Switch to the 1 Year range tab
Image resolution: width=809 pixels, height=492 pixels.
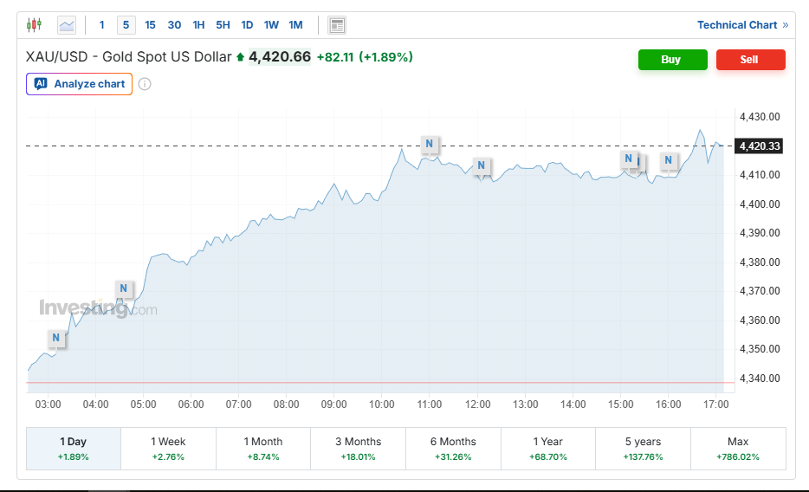click(547, 448)
